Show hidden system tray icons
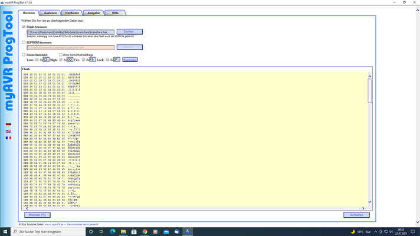 pyautogui.click(x=376, y=232)
